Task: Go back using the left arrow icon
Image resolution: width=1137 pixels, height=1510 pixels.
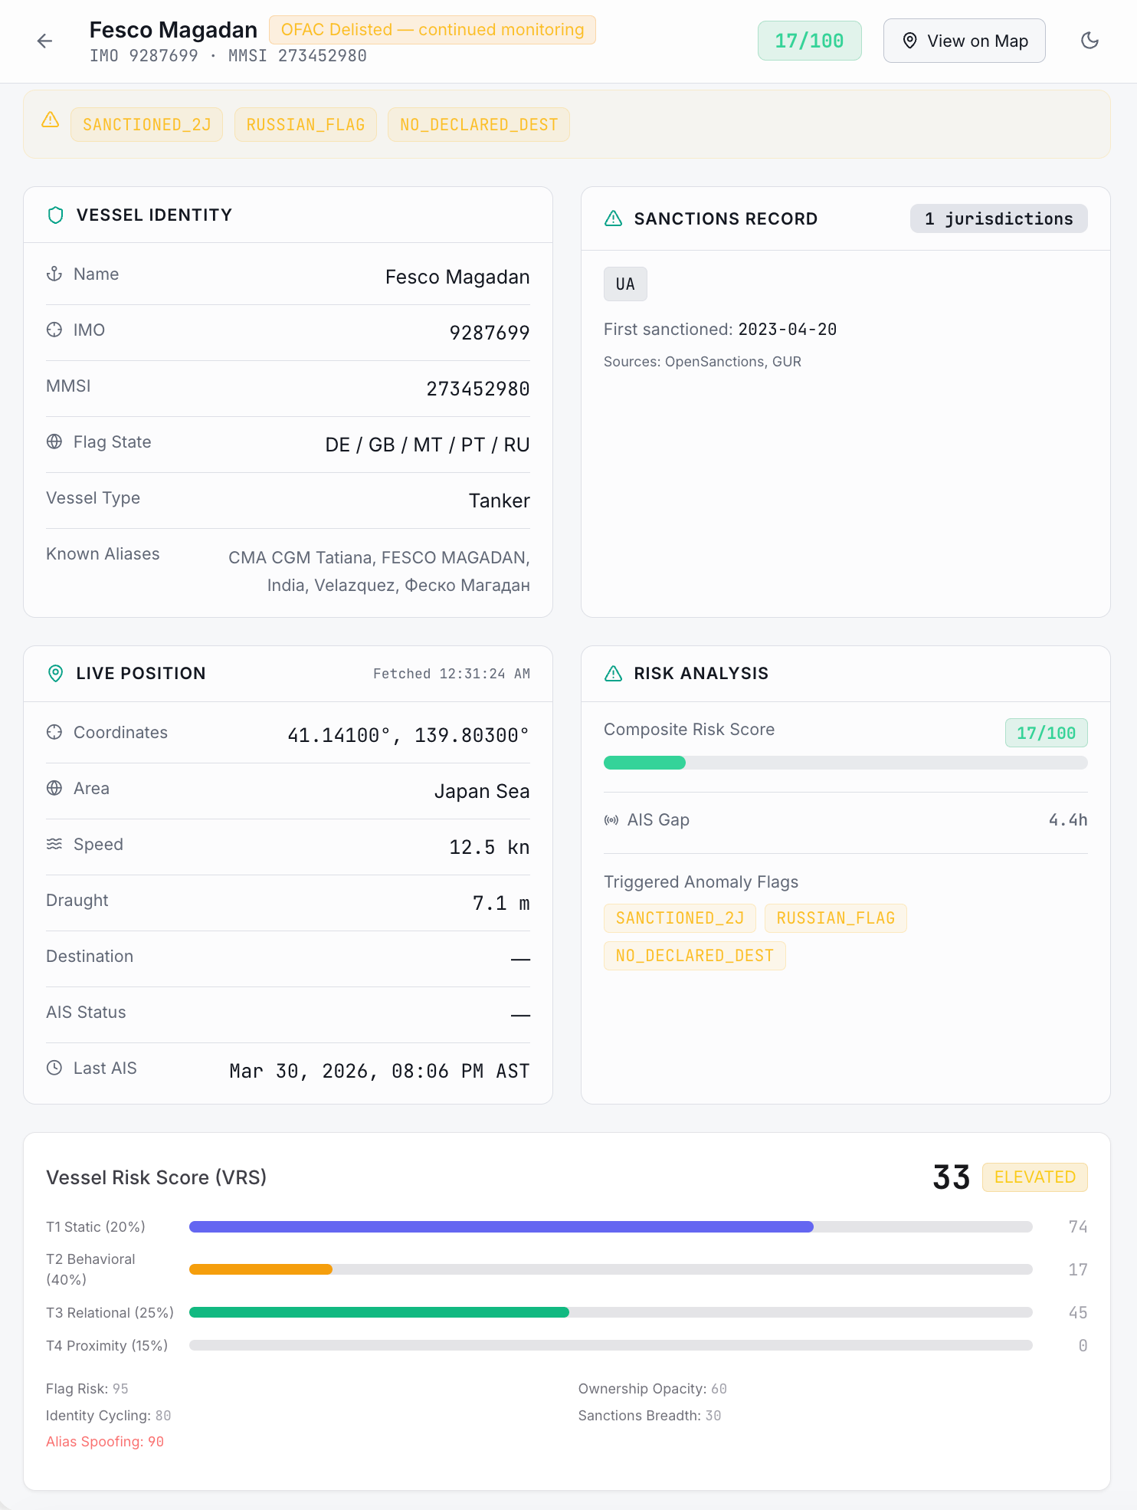Action: click(45, 41)
